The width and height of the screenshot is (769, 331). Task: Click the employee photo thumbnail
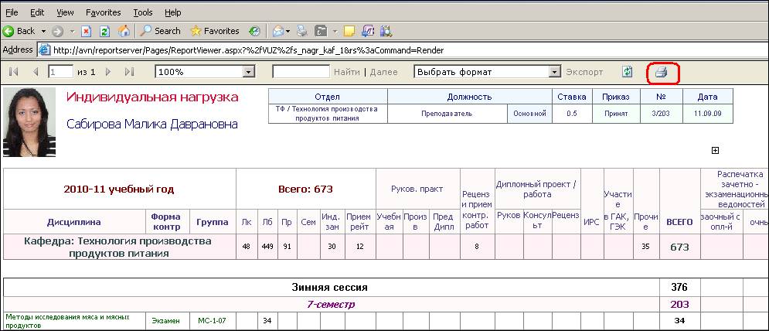point(29,122)
